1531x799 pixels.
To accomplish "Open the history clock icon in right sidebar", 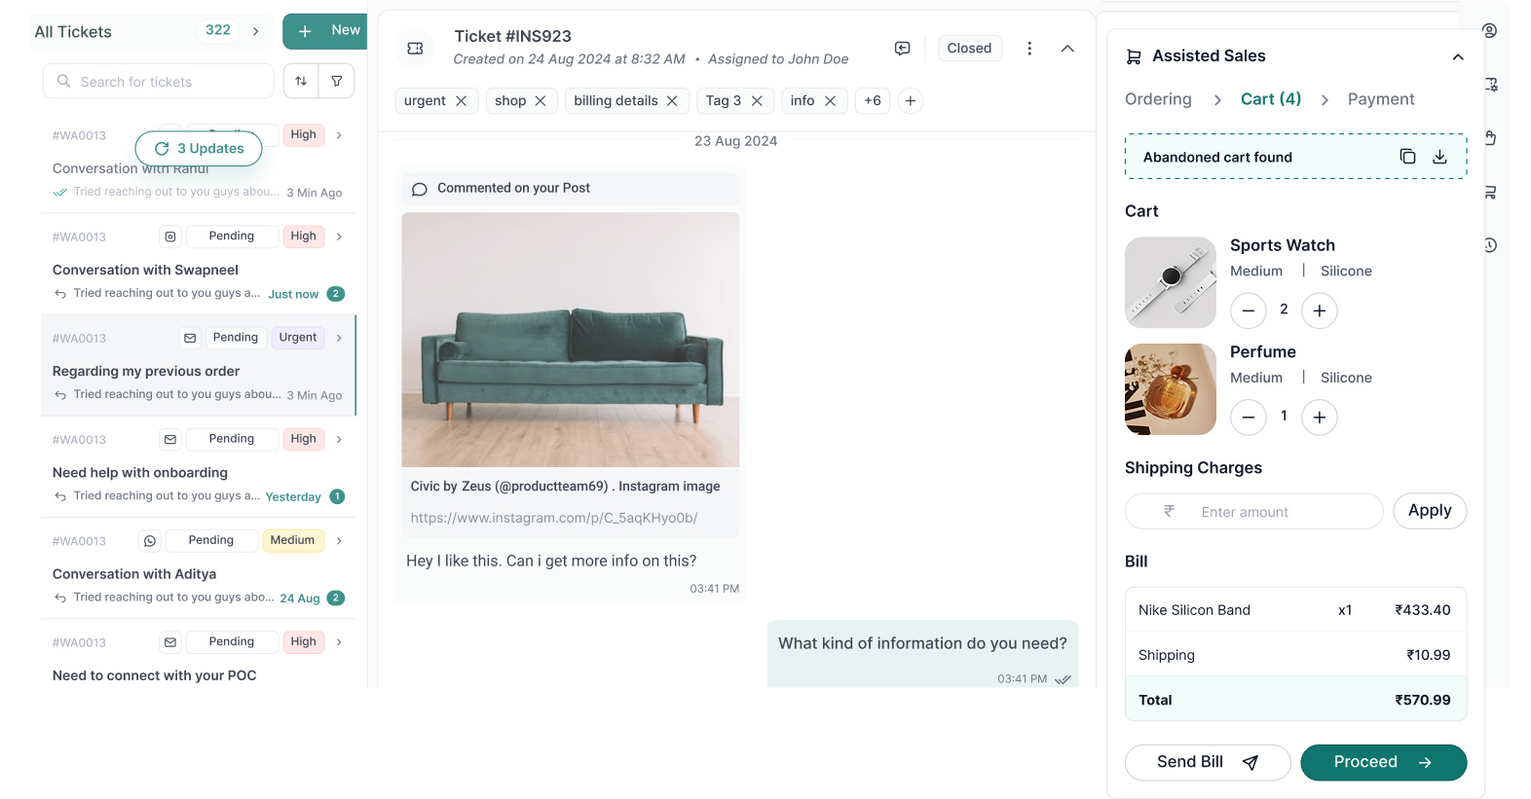I will 1490,245.
